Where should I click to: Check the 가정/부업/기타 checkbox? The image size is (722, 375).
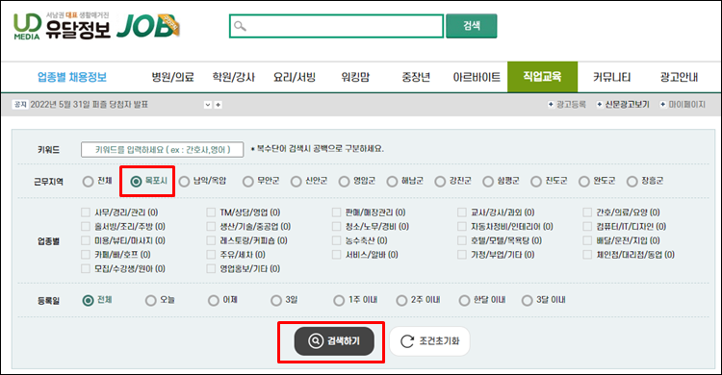click(x=462, y=255)
